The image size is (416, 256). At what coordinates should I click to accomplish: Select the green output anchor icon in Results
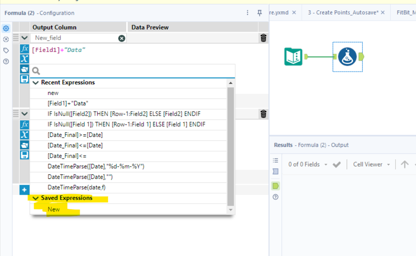coord(276,186)
